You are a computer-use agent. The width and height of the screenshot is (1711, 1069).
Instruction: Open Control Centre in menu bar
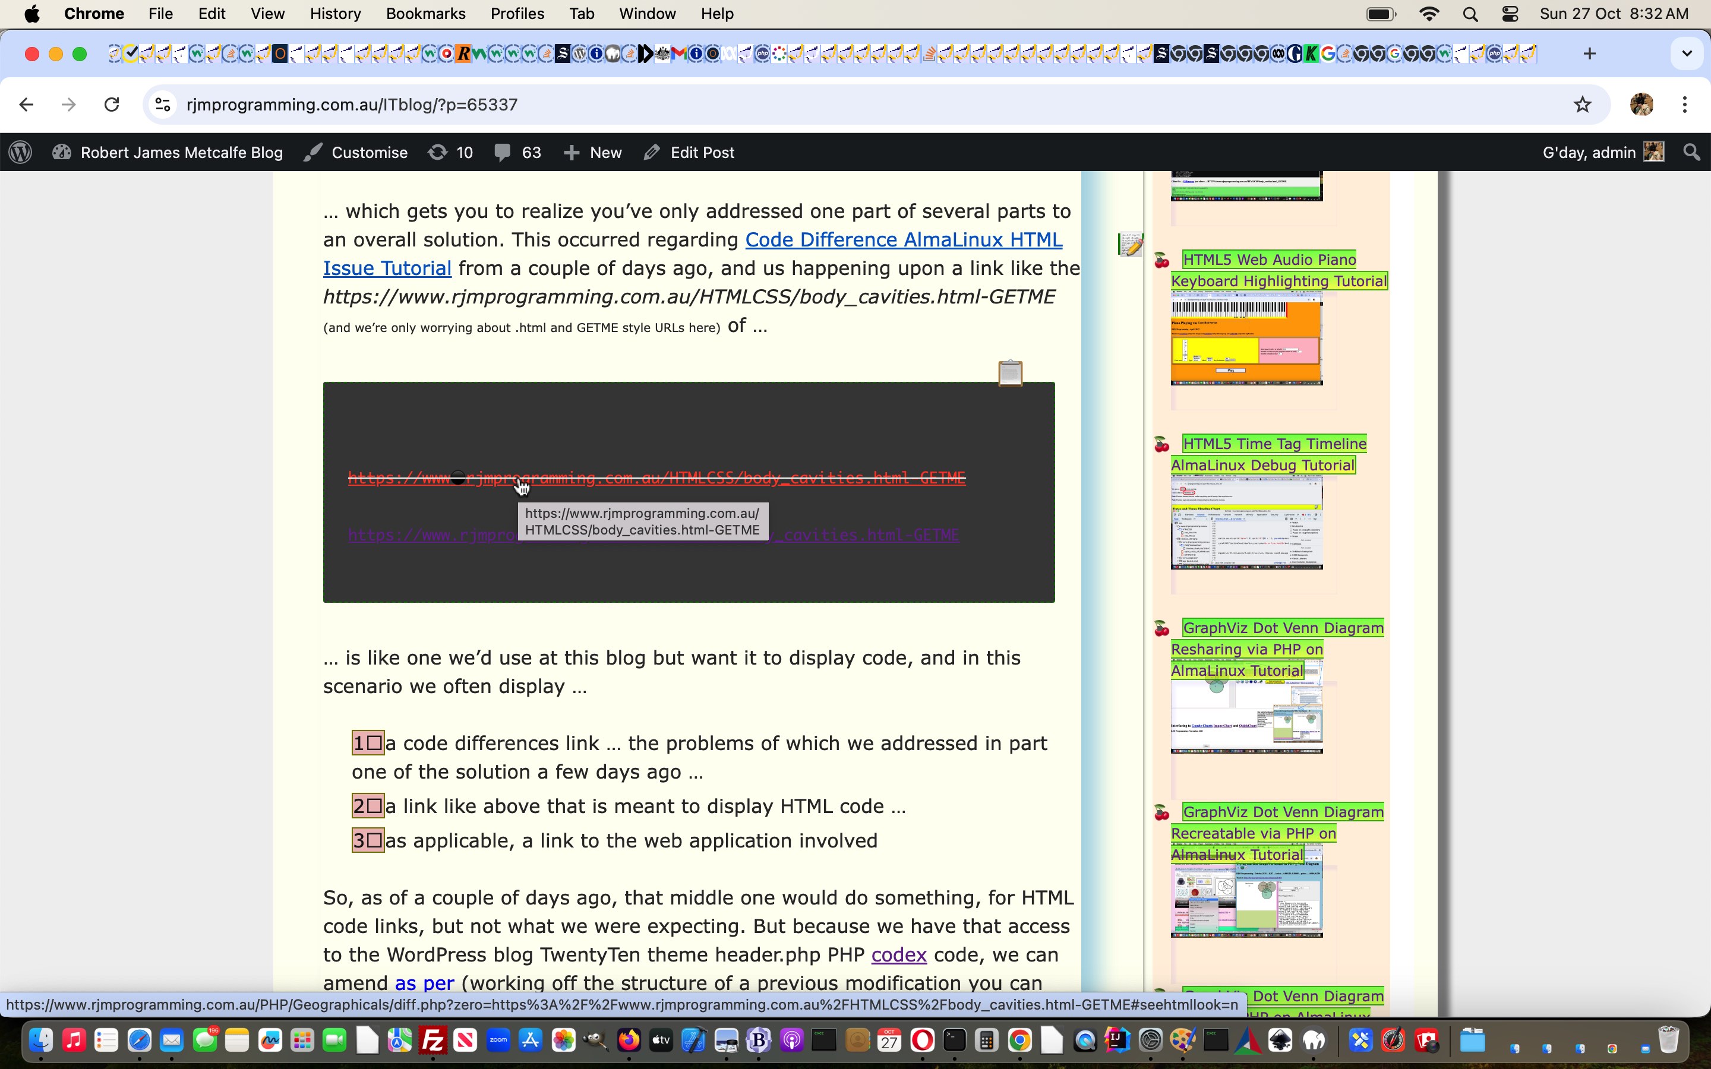[1510, 14]
